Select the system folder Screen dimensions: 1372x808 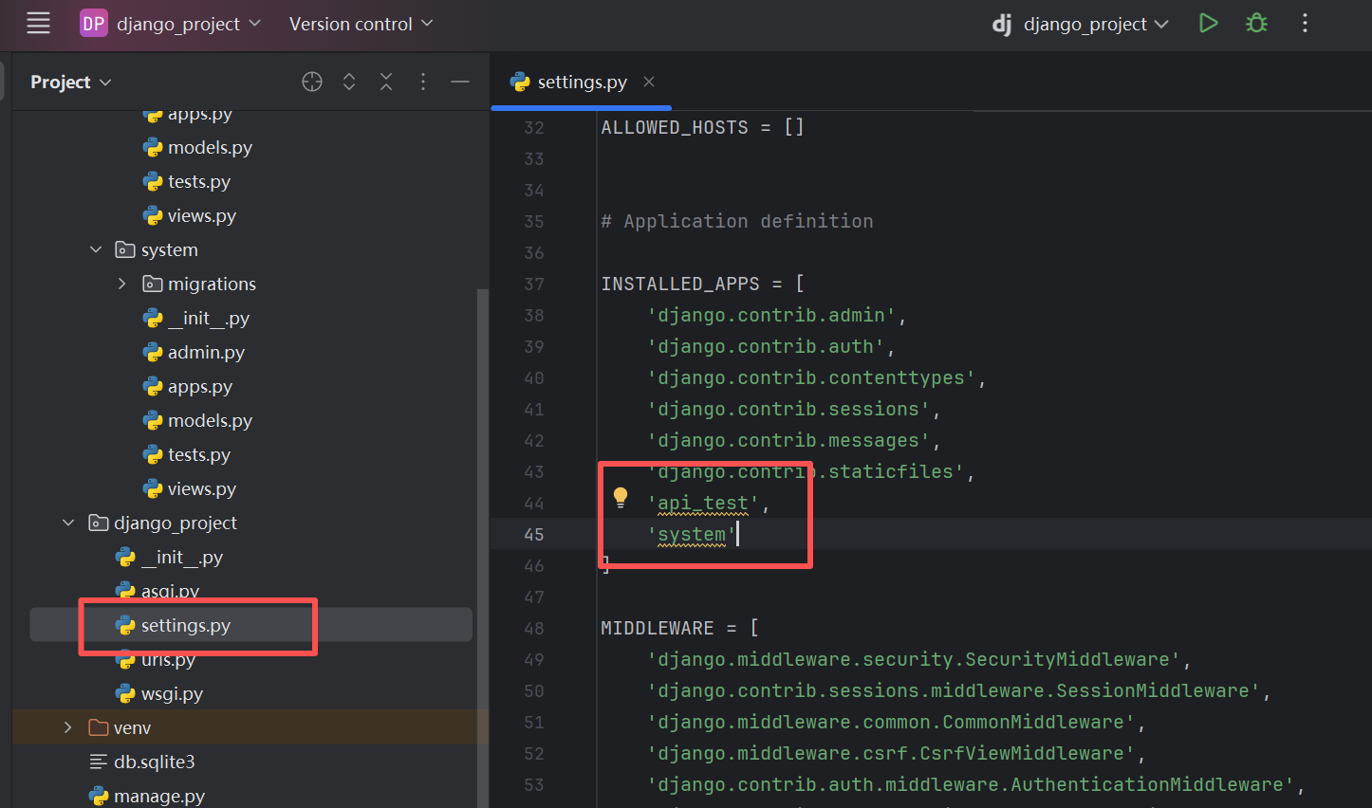[169, 249]
